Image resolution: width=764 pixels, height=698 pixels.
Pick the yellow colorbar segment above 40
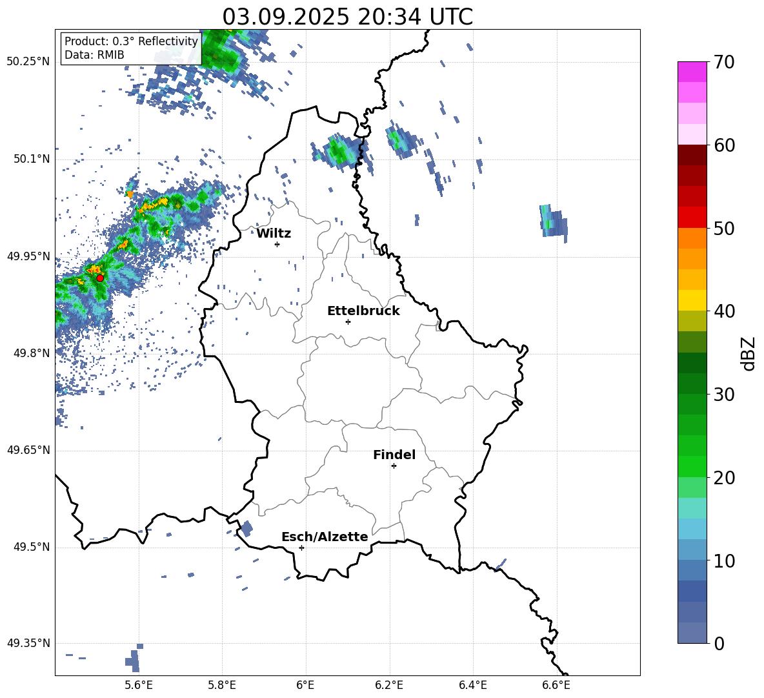(x=692, y=301)
